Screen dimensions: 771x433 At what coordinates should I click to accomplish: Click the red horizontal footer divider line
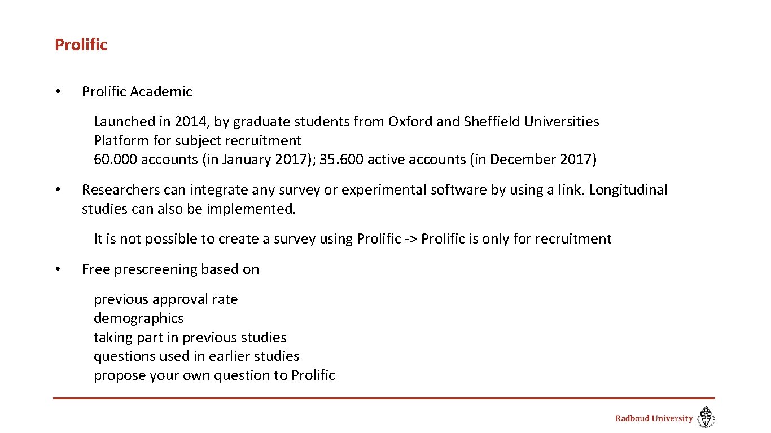point(384,398)
